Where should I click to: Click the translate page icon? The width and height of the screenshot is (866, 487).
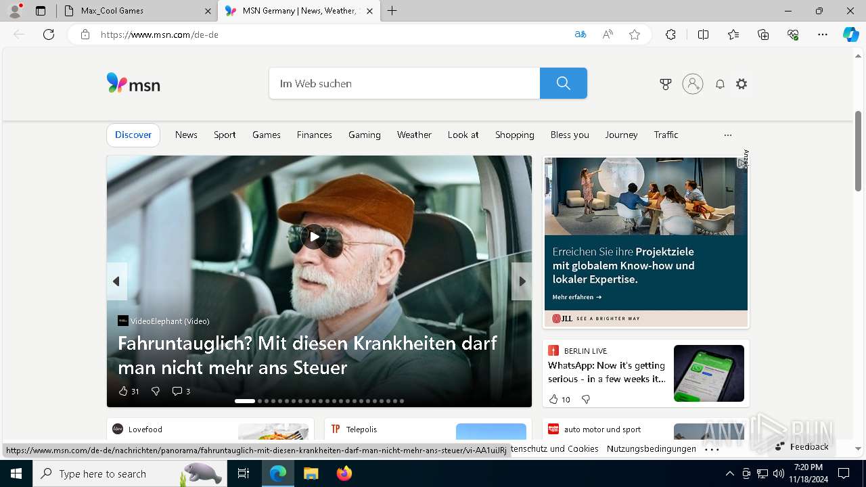(580, 34)
